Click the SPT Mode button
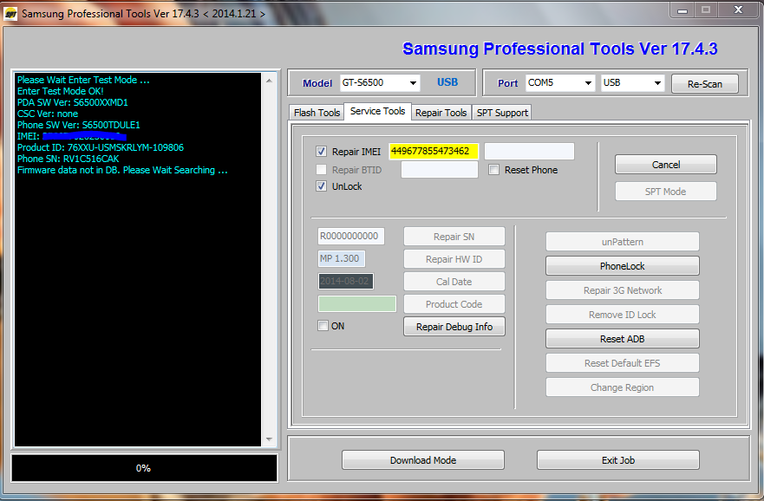 (666, 192)
